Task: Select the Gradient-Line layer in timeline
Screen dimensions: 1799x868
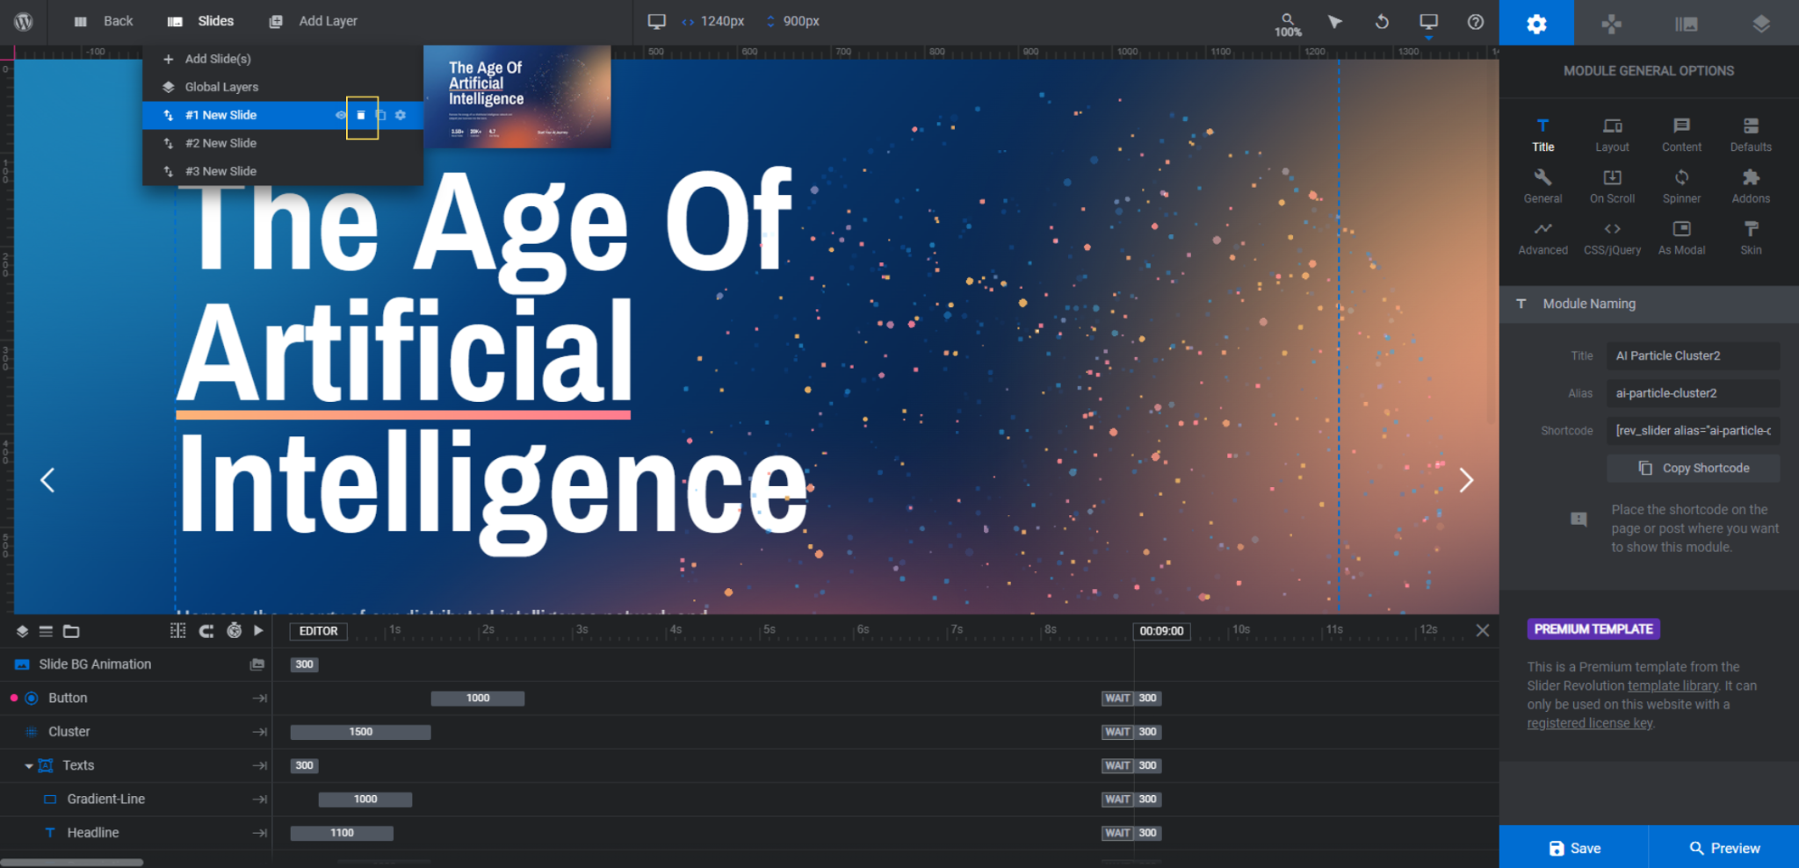Action: click(x=105, y=800)
